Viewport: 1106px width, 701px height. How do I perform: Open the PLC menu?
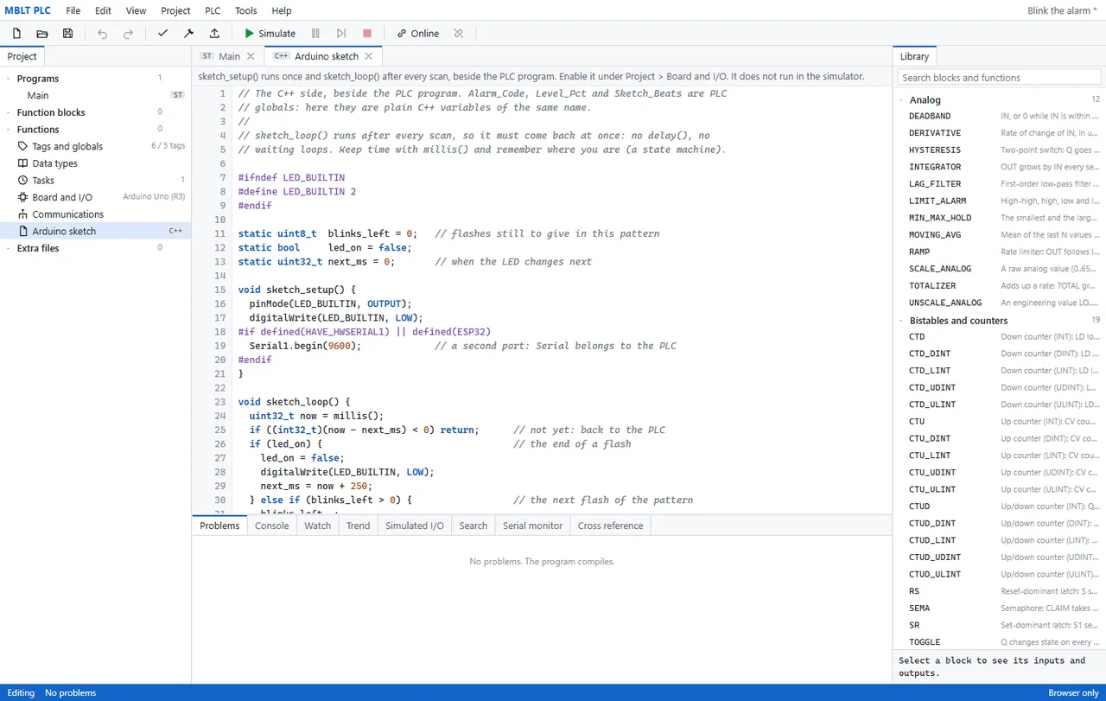click(x=213, y=10)
